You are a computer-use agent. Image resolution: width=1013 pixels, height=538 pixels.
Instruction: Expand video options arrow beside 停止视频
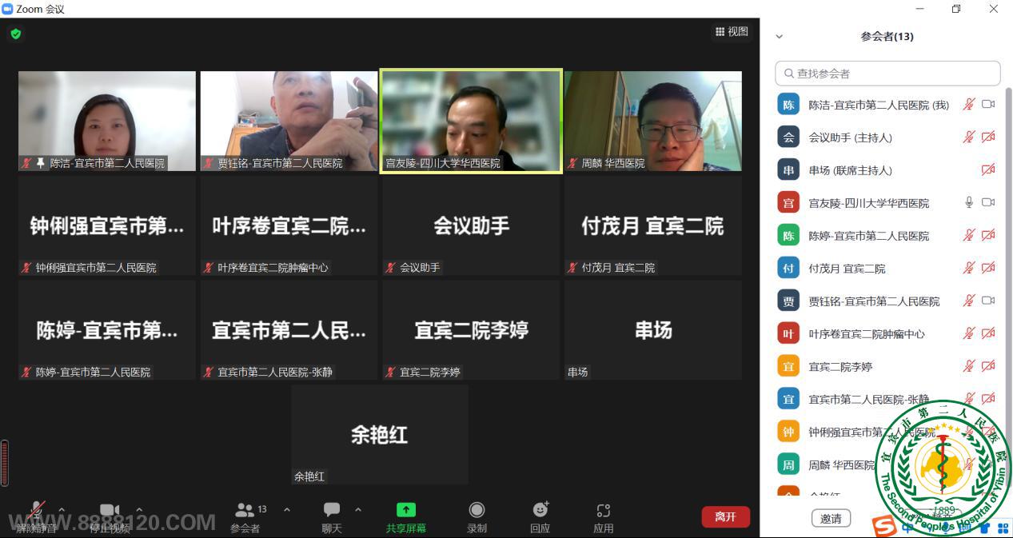(139, 509)
